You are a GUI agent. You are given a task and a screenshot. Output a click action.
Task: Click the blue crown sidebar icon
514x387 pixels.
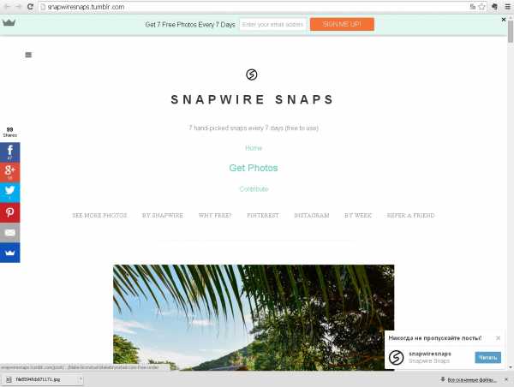pyautogui.click(x=9, y=253)
